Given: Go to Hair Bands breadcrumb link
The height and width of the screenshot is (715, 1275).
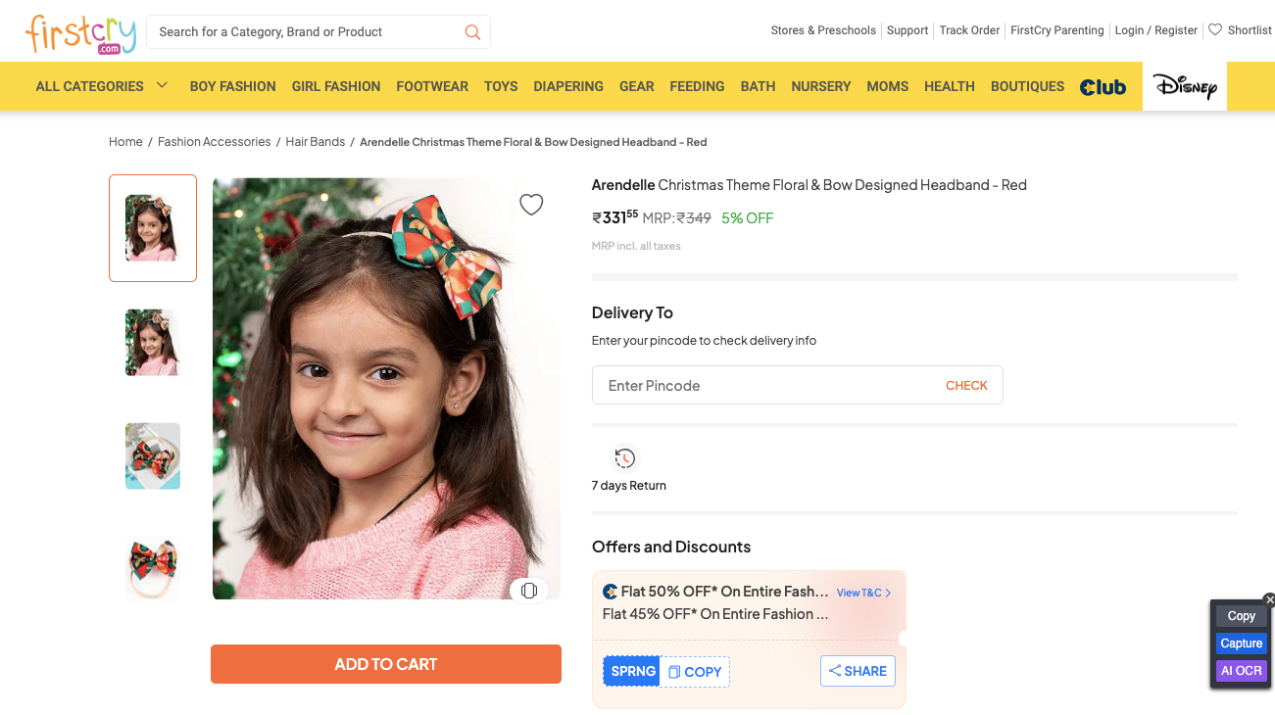Looking at the screenshot, I should 316,142.
